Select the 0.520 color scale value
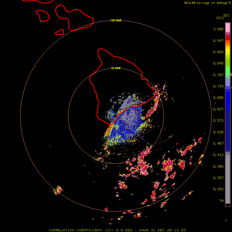This screenshot has width=232, height=232. click(218, 132)
